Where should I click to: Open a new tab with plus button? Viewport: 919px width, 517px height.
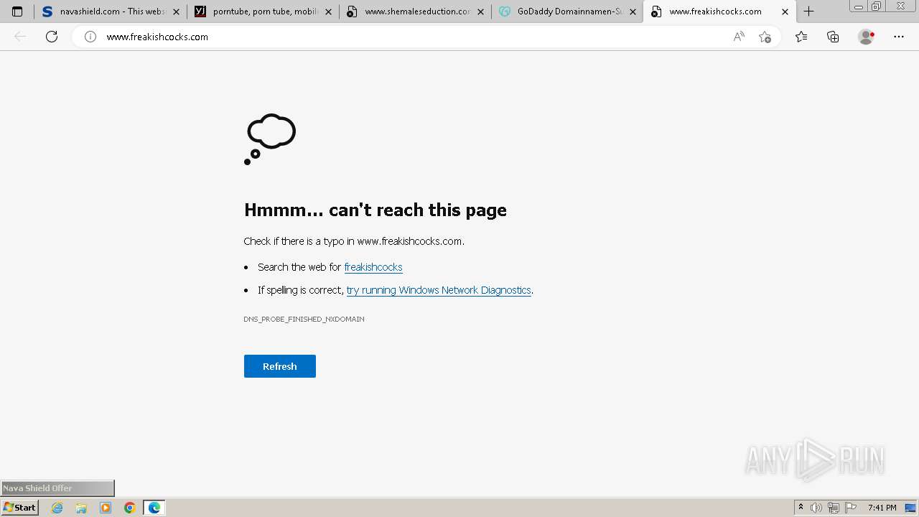(x=808, y=11)
